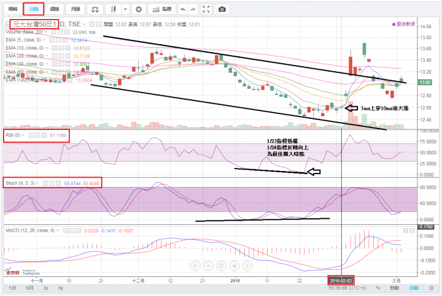Undo the last chart action
The width and height of the screenshot is (442, 296).
pyautogui.click(x=183, y=9)
